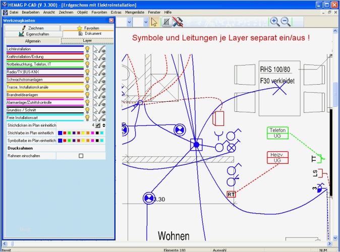Pick the cyan swatch for Symbolfarbe im Plan
Image resolution: width=340 pixels, height=252 pixels.
click(102, 141)
